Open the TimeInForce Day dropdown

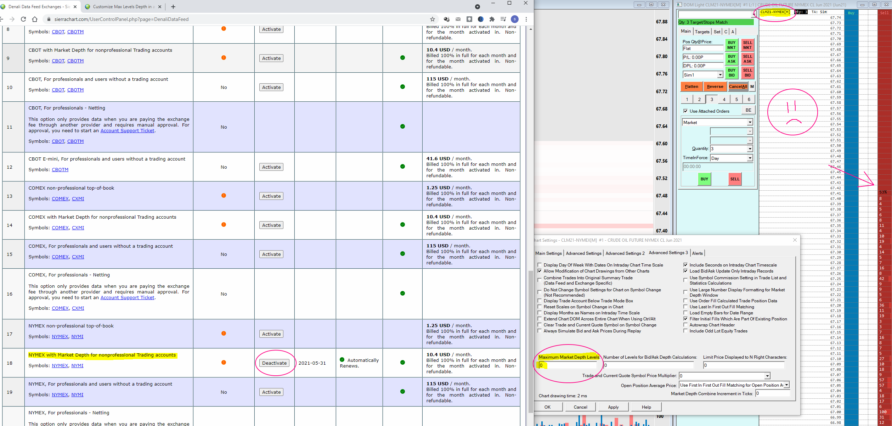pyautogui.click(x=750, y=158)
